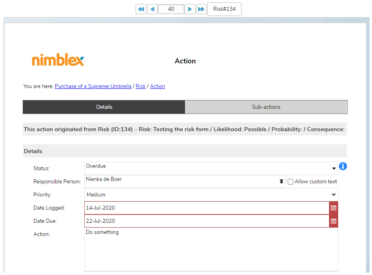Image resolution: width=372 pixels, height=275 pixels.
Task: Enable the Allow custom text checkbox
Action: (290, 182)
